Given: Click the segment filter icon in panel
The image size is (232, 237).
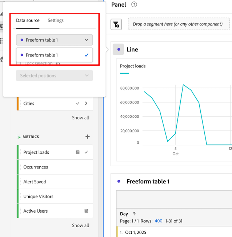Looking at the screenshot, I should pos(116,24).
